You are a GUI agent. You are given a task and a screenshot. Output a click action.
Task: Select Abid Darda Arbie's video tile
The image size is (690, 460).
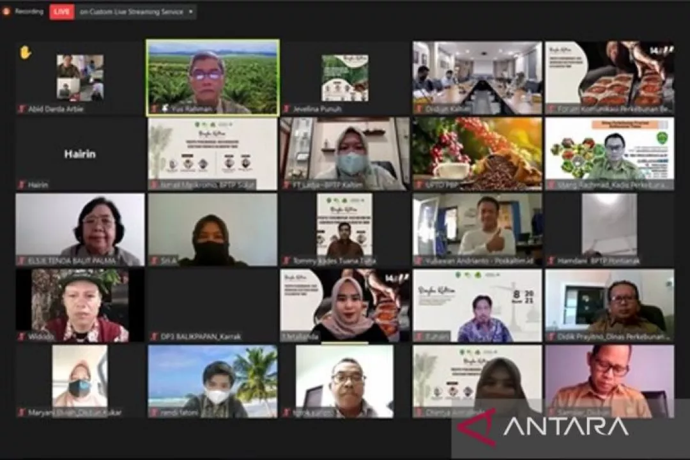point(80,77)
